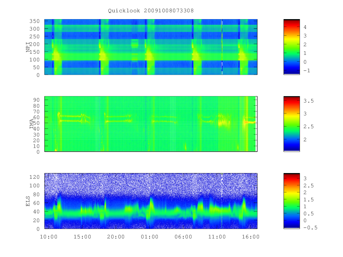
Task: Click the 11:00 time axis label
Action: coord(217,237)
